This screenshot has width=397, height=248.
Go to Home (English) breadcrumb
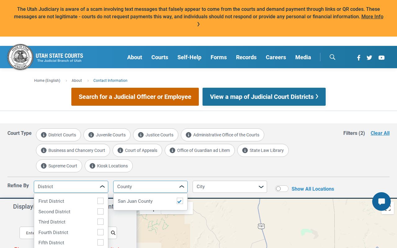47,81
